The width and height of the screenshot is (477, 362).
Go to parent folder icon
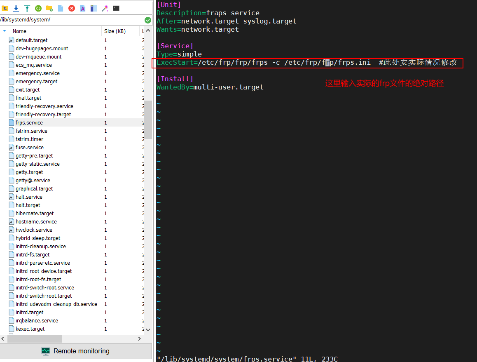click(5, 8)
